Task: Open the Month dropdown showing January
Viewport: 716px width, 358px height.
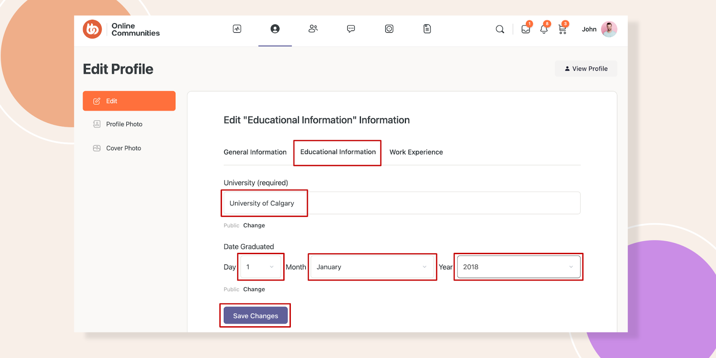Action: click(x=372, y=267)
